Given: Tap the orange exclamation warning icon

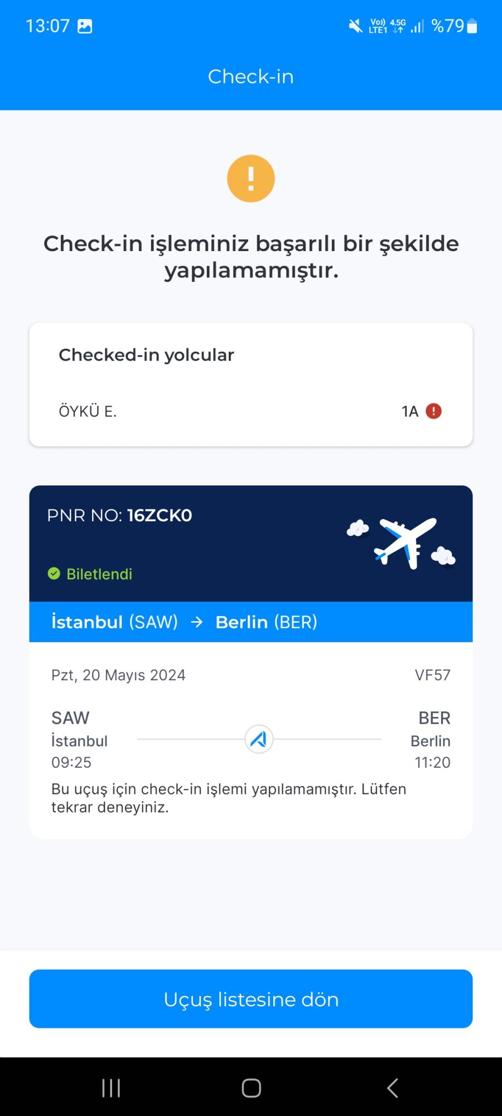Looking at the screenshot, I should 250,178.
